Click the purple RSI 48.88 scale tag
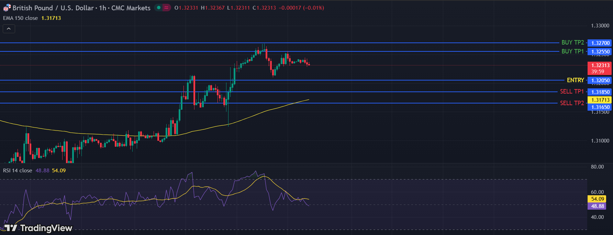Screen dimensions: 613x235 [597, 206]
